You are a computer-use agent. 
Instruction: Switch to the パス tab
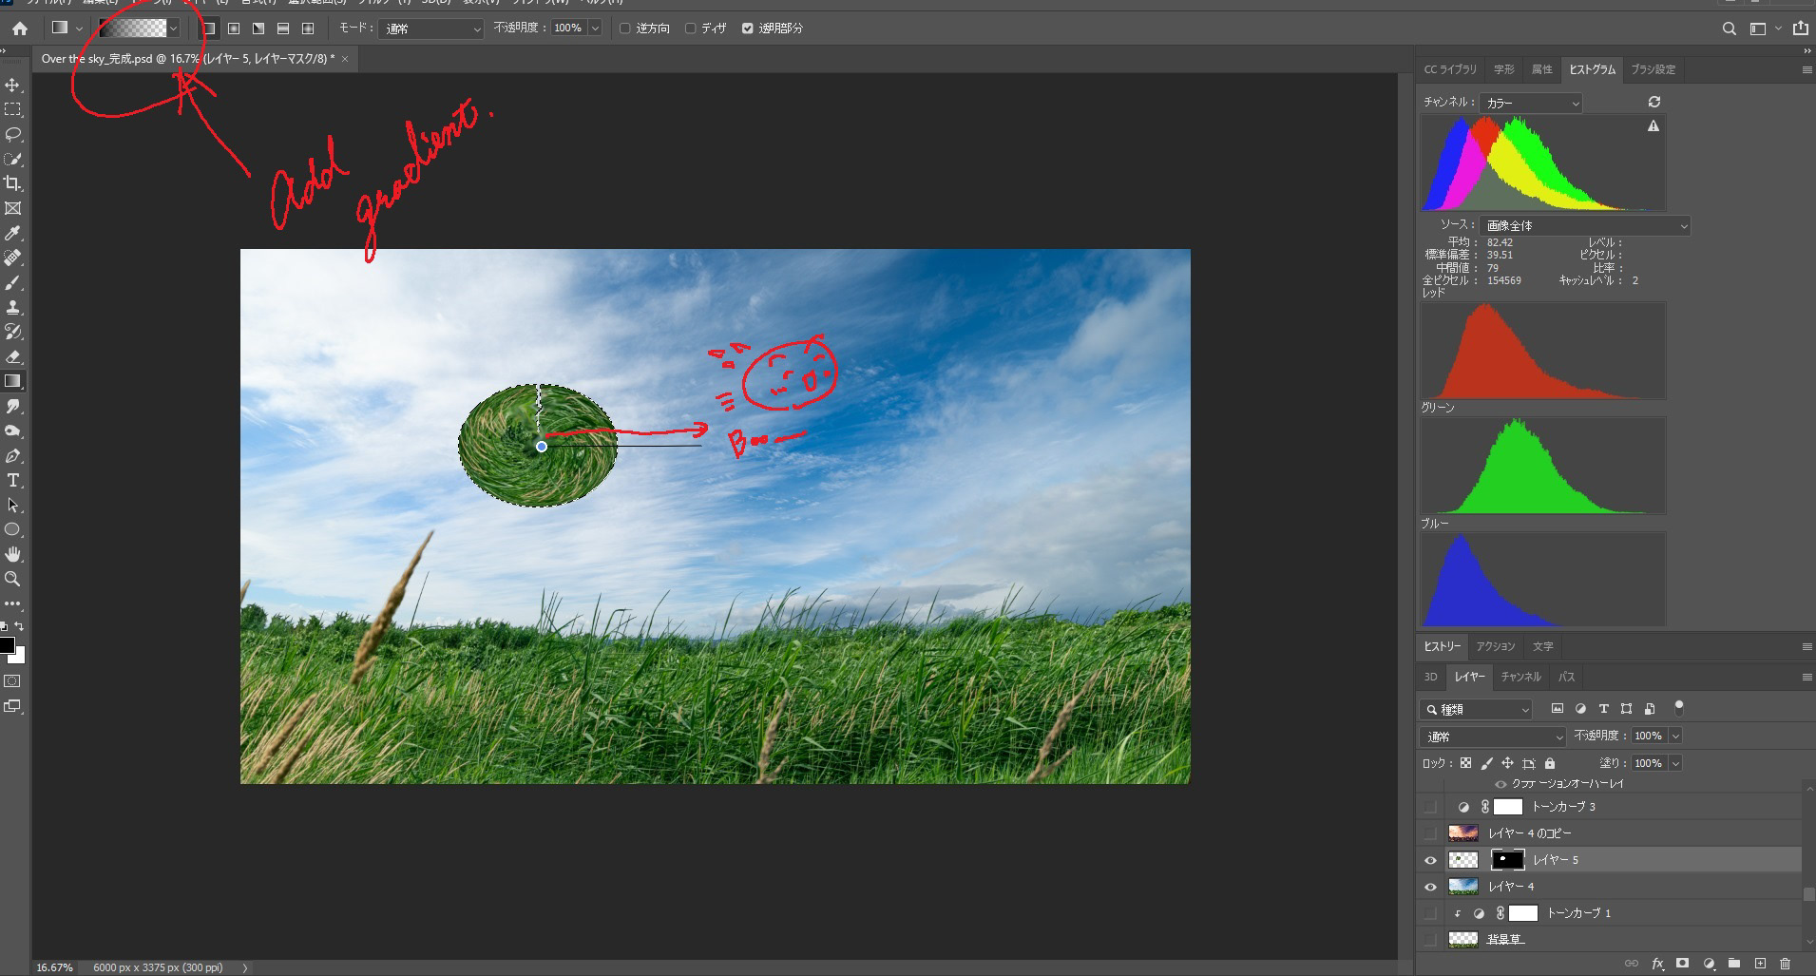pyautogui.click(x=1567, y=677)
